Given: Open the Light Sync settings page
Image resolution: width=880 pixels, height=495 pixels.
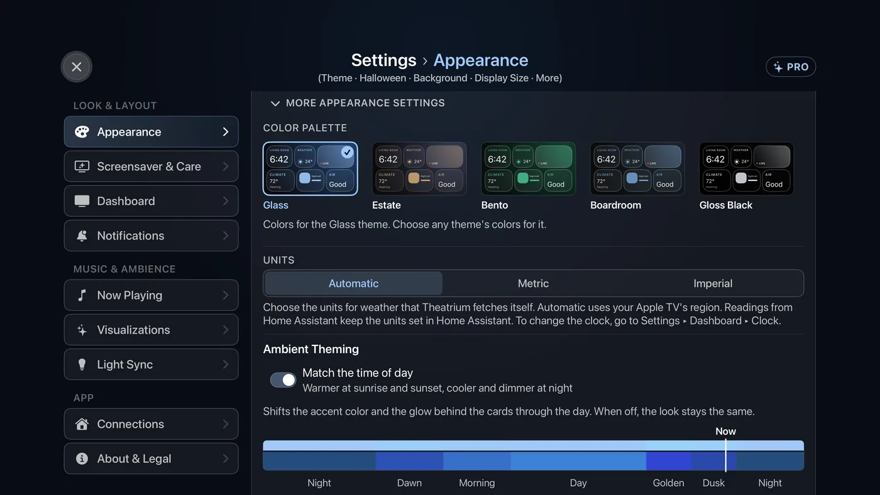Looking at the screenshot, I should (151, 364).
